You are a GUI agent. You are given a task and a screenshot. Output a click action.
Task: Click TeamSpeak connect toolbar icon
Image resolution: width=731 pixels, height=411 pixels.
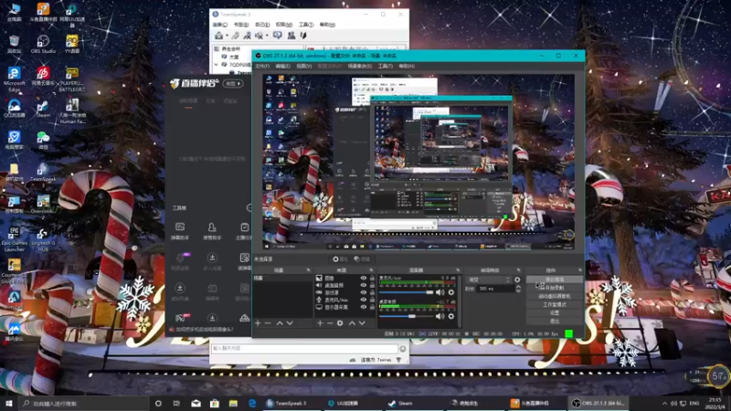click(x=218, y=36)
